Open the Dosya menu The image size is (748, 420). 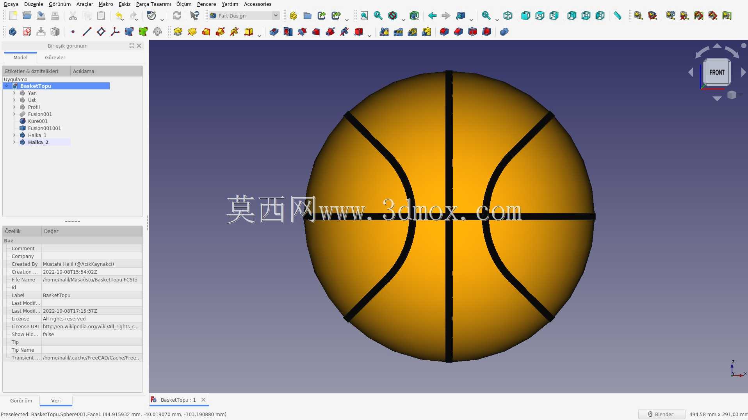(11, 4)
